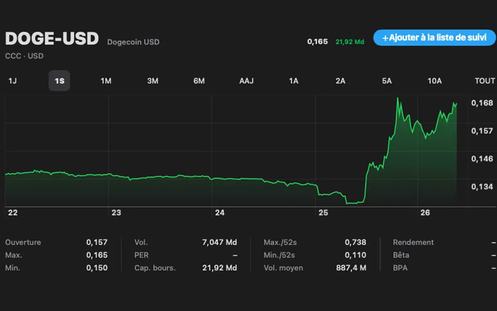Display the 10A time range
The height and width of the screenshot is (311, 497).
(x=434, y=81)
